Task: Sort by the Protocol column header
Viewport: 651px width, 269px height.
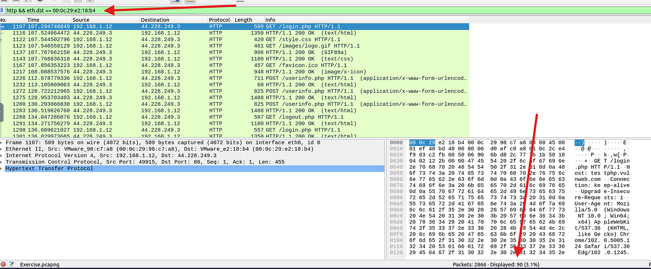Action: pos(221,19)
